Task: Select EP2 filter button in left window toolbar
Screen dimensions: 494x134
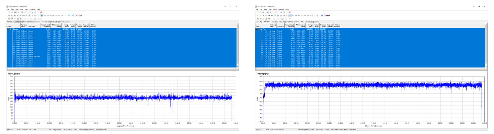Action: pyautogui.click(x=53, y=15)
